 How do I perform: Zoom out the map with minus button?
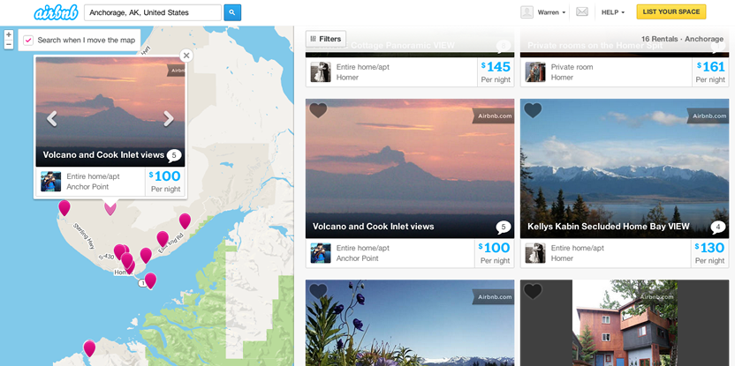click(9, 44)
